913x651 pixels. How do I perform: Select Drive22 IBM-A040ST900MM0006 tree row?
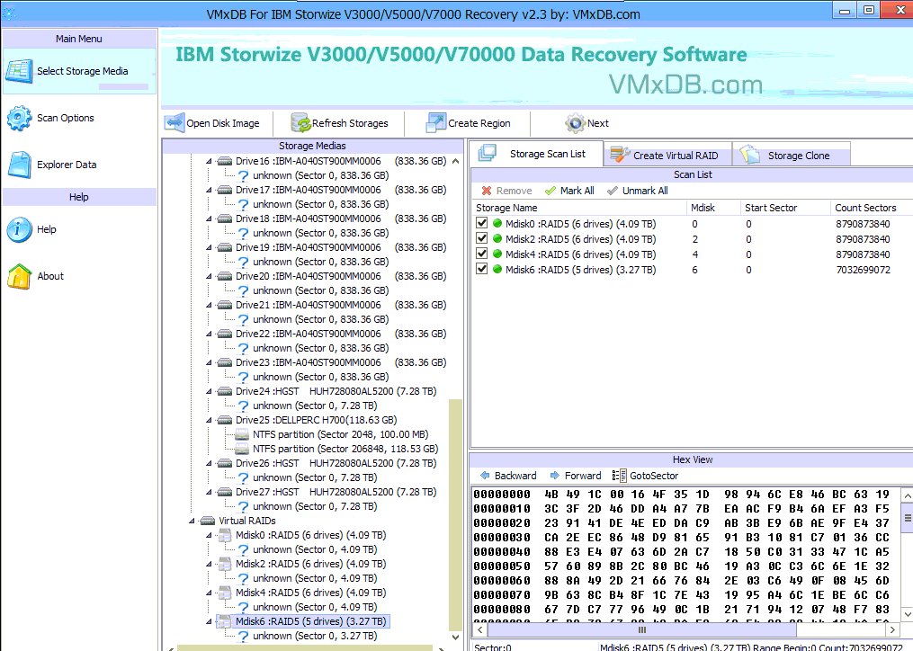coord(341,334)
